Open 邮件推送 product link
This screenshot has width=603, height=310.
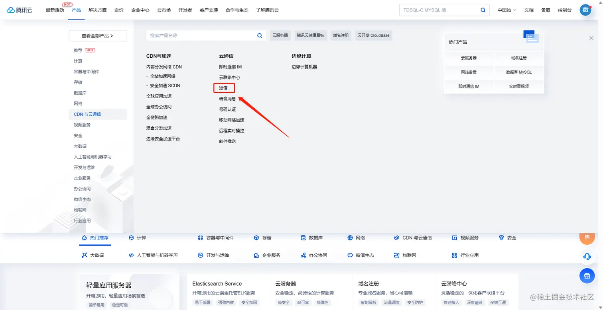(227, 141)
